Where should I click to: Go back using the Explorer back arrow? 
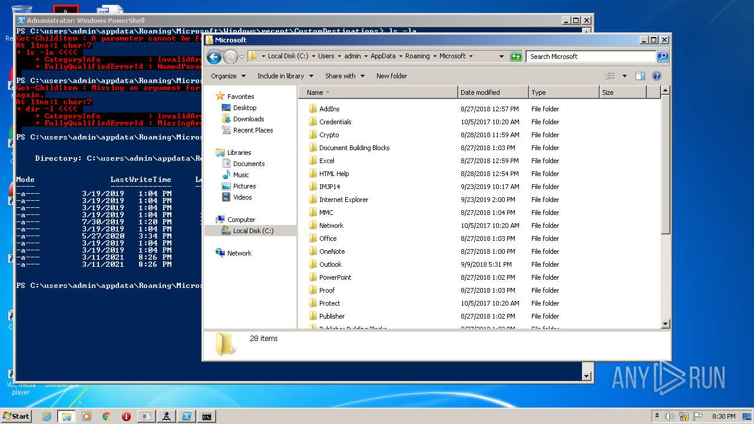214,57
